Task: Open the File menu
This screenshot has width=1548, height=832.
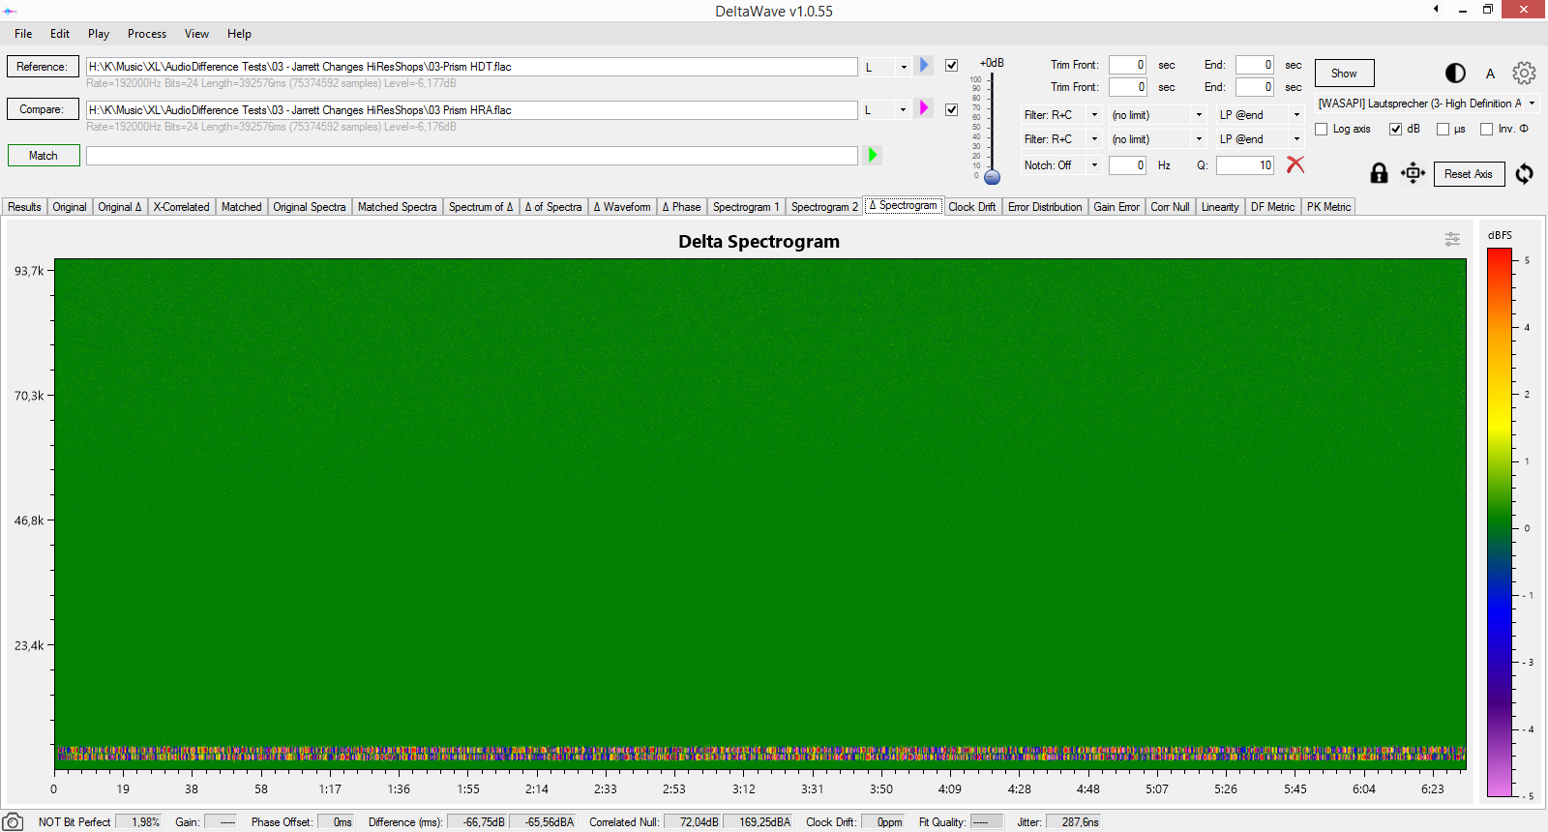Action: tap(23, 33)
